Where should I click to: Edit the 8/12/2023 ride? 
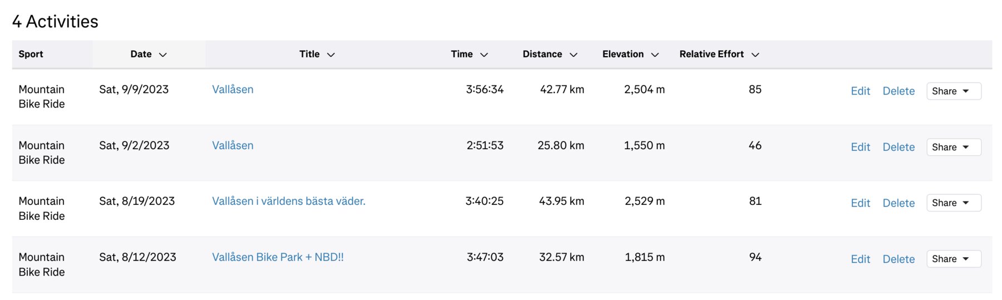tap(860, 259)
